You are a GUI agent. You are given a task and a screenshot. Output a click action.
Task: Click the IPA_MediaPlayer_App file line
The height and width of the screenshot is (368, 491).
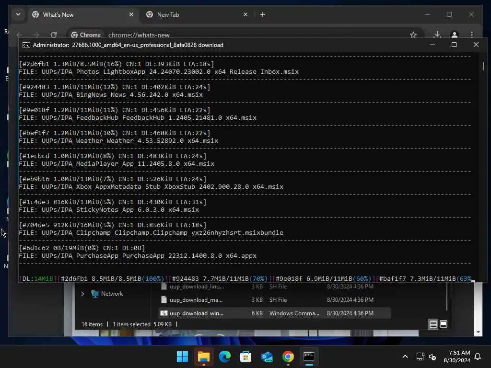point(117,164)
